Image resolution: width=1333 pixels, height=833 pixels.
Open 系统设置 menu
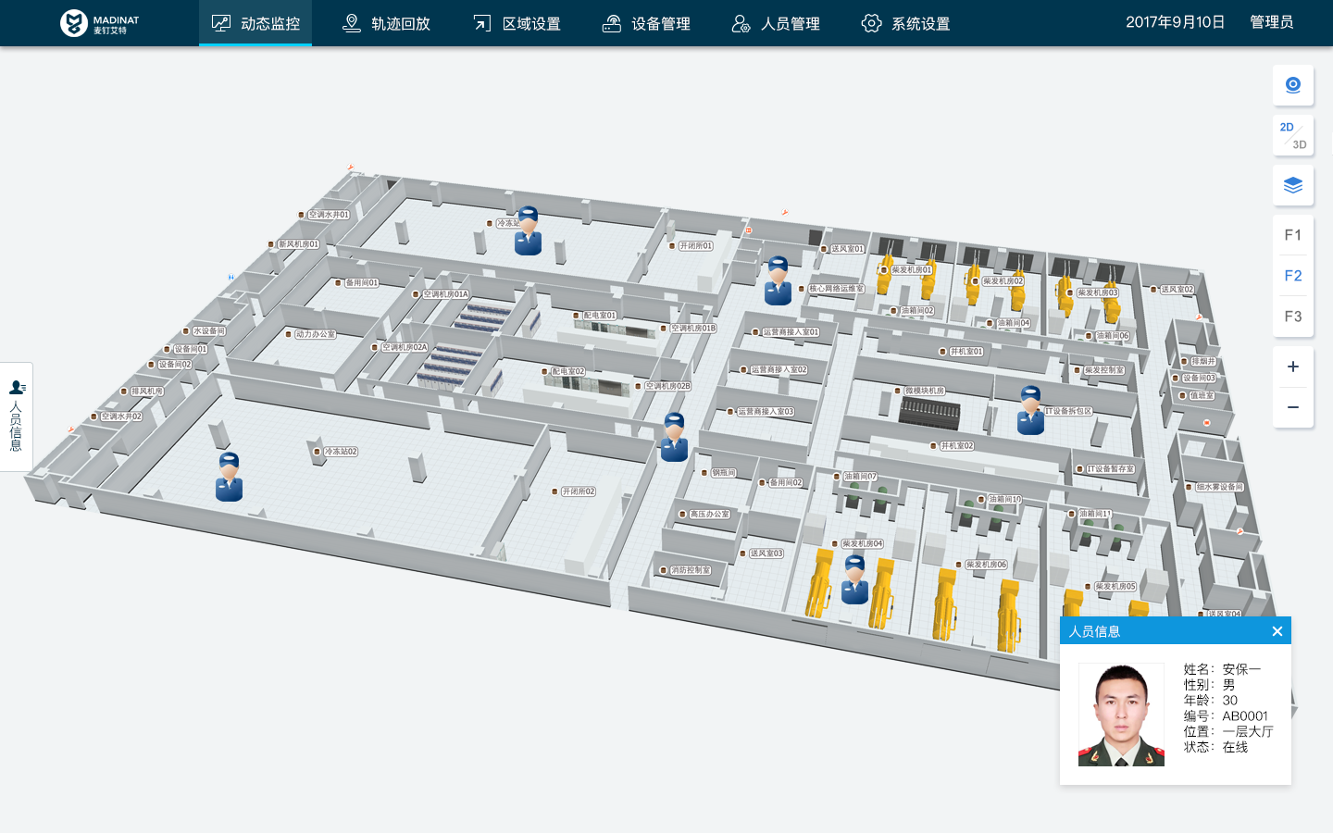tap(905, 23)
